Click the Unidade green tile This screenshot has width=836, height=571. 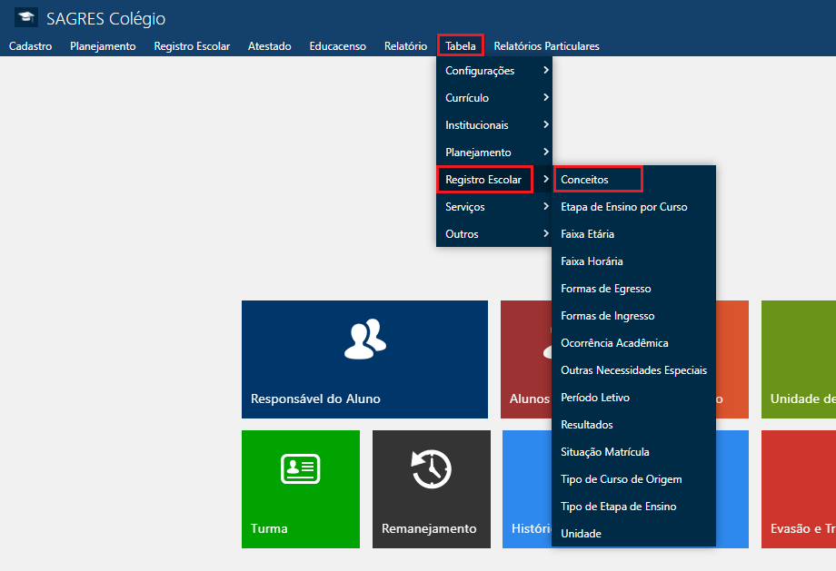click(x=798, y=359)
